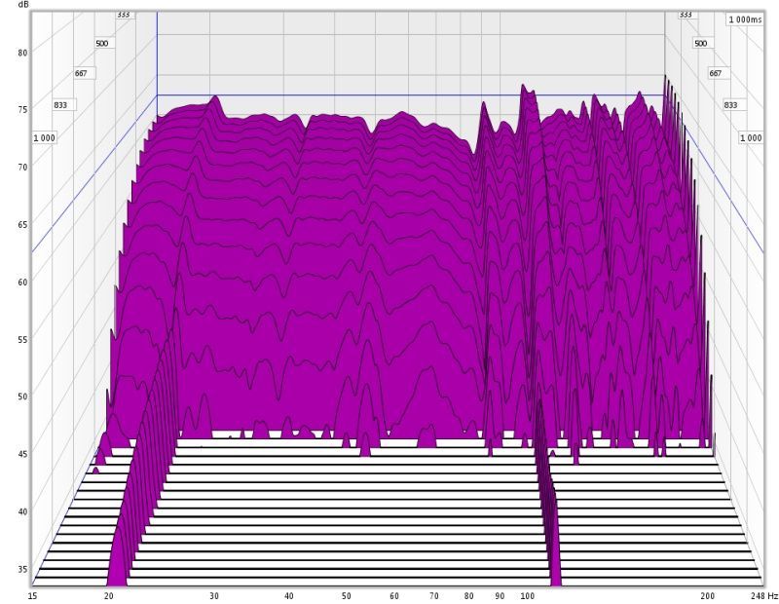This screenshot has height=604, width=779.
Task: Click the 70 dB axis value
Action: (22, 167)
